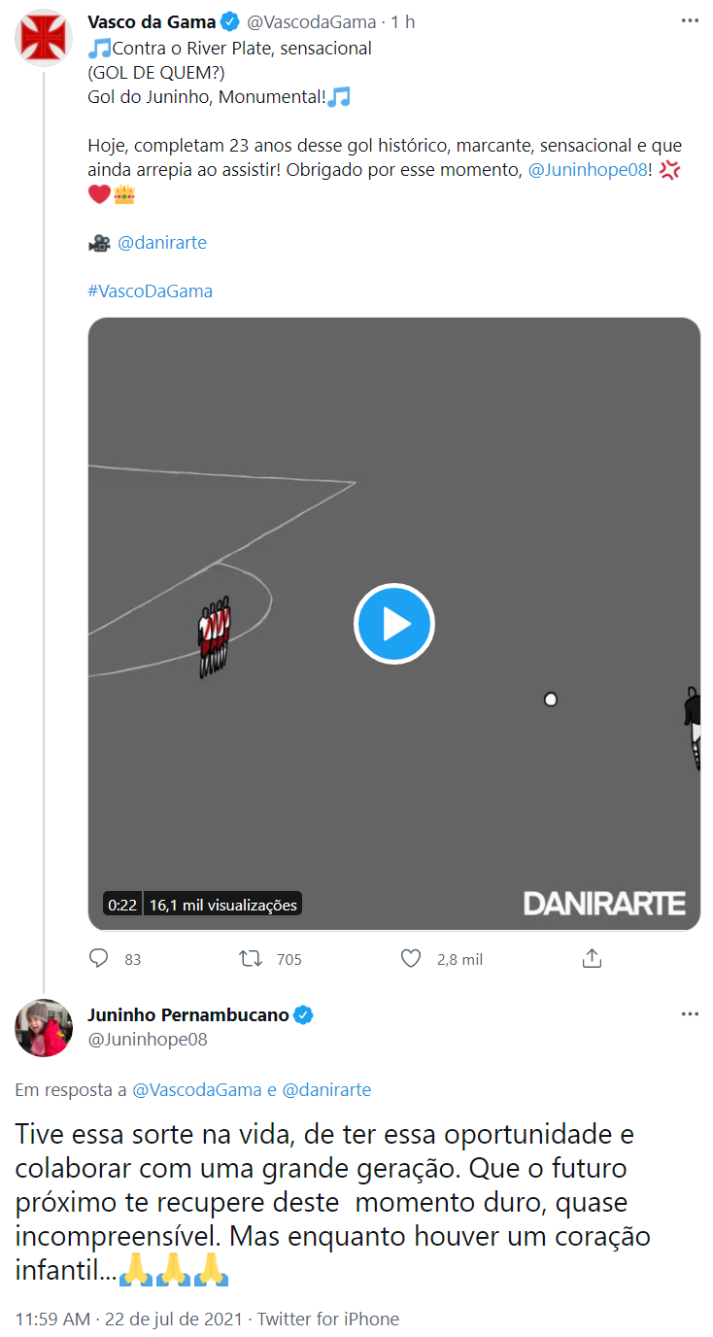713x1337 pixels.
Task: Click the @Juninhope08 mention in tweet
Action: (587, 170)
